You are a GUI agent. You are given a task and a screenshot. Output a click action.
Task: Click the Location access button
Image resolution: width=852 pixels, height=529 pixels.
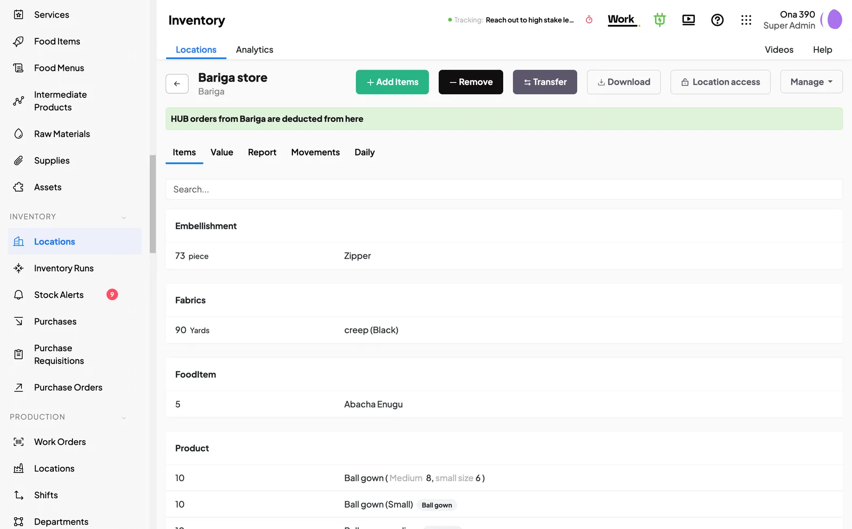(x=720, y=82)
